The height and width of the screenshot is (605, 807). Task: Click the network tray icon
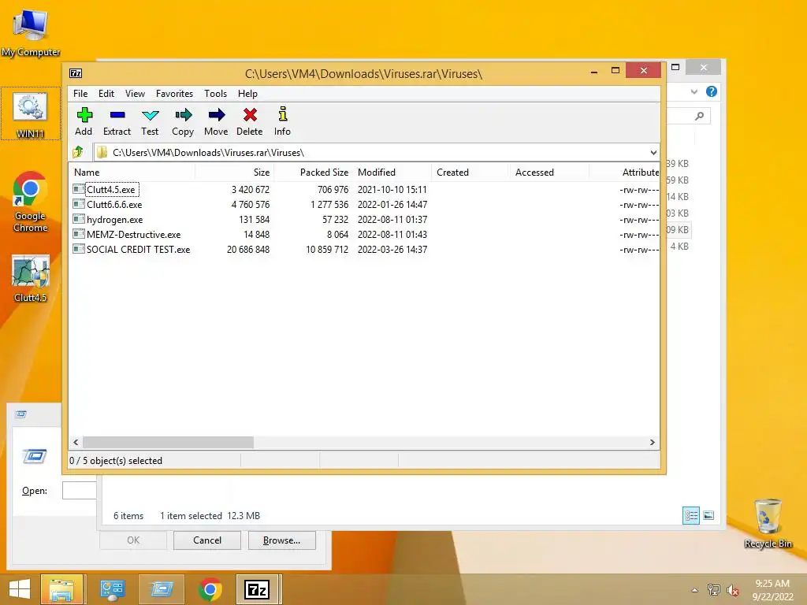tap(714, 589)
